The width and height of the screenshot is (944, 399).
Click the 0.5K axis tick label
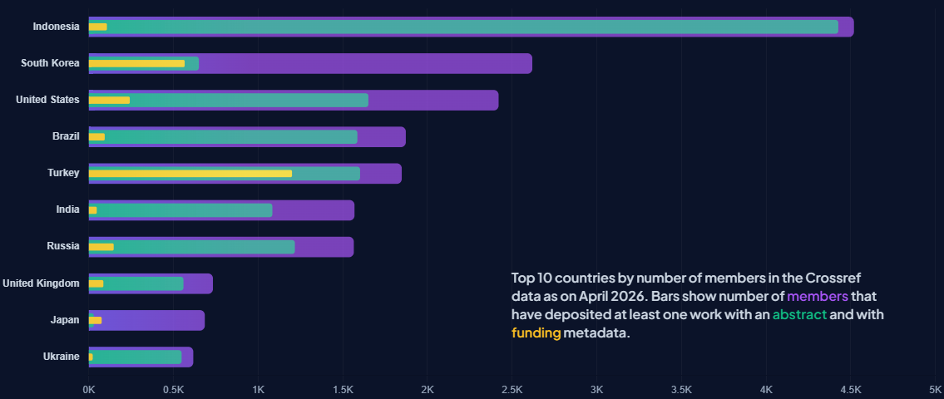coord(173,389)
